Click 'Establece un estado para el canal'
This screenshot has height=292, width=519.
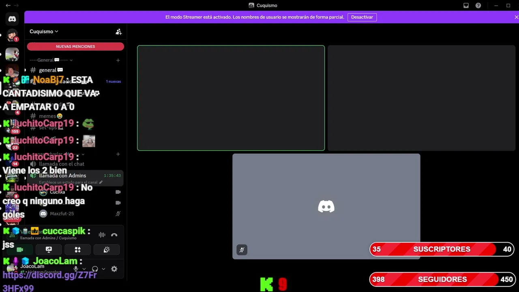point(68,182)
